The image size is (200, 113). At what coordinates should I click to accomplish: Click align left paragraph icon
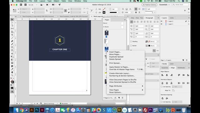[132, 22]
